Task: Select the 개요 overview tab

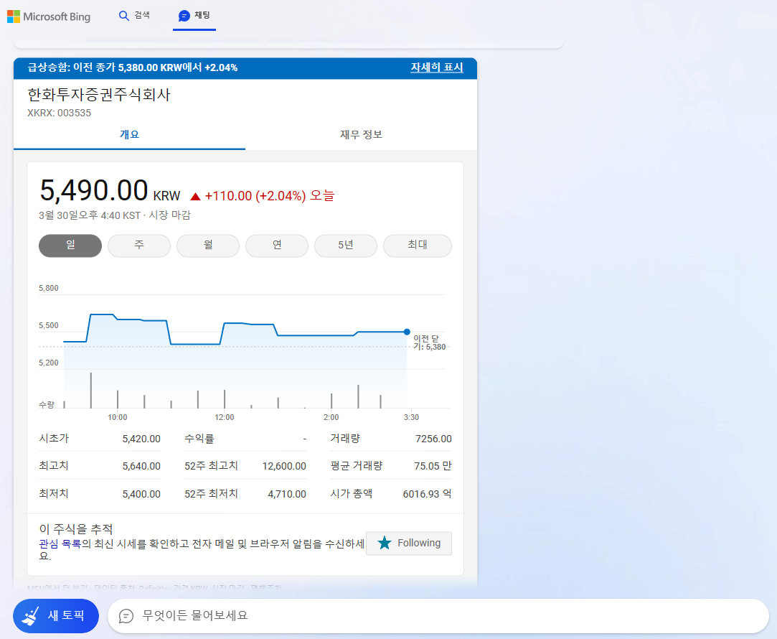Action: (x=129, y=135)
